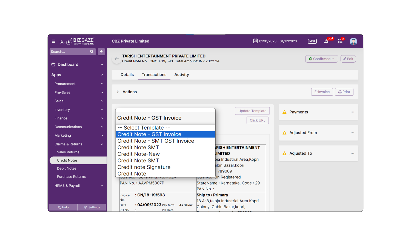Open the Credit Note - GST Invoice template dropdown
411x246 pixels.
coord(165,118)
